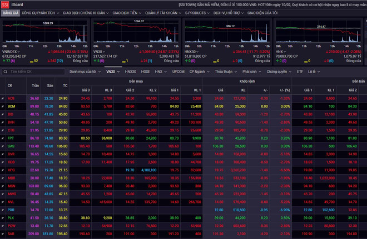Pin the SAB stock row
Screen dimensions: 367x239
coord(3,234)
